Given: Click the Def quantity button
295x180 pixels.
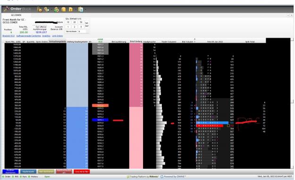Looking at the screenshot, I should coord(86,26).
